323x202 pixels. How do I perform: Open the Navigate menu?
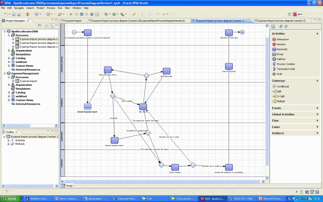19,8
